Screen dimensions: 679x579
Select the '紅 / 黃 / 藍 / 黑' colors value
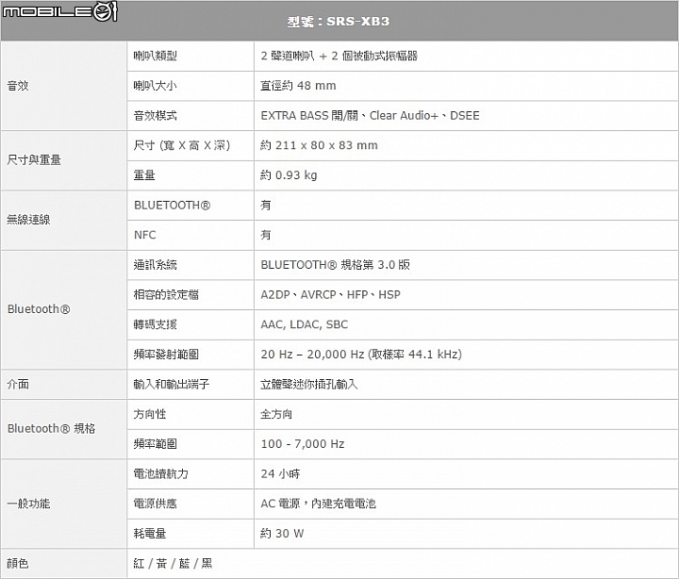click(173, 563)
